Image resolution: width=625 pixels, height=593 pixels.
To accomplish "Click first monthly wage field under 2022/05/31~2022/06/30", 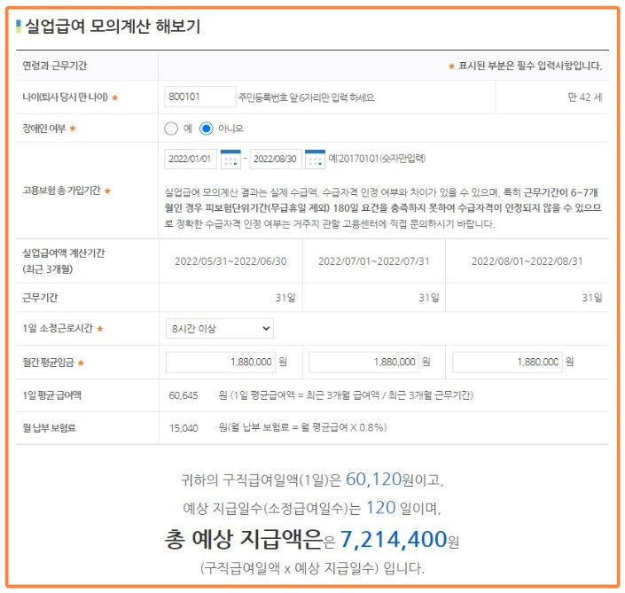I will pos(221,362).
